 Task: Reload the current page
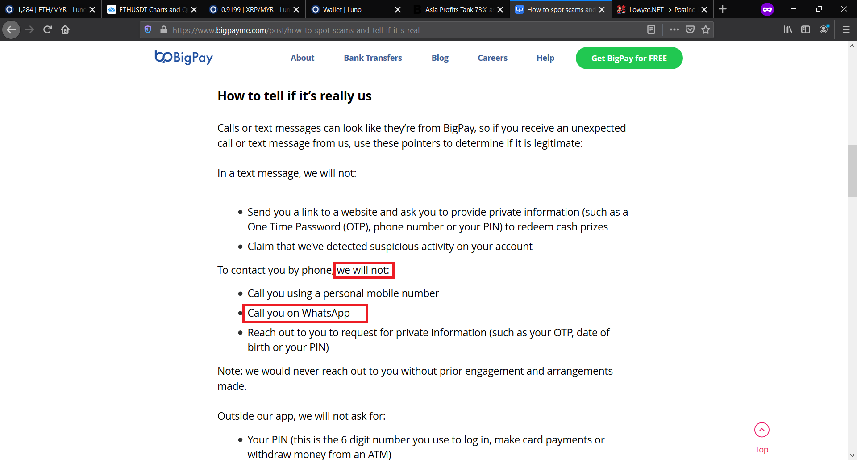[47, 30]
